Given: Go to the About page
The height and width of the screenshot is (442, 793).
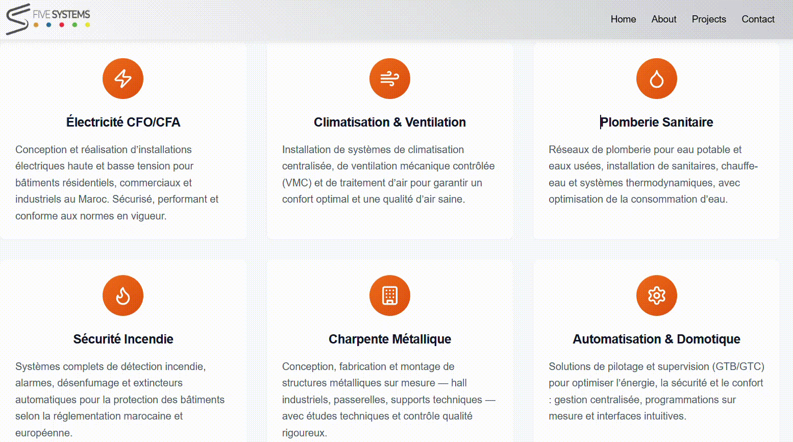Looking at the screenshot, I should coord(664,19).
